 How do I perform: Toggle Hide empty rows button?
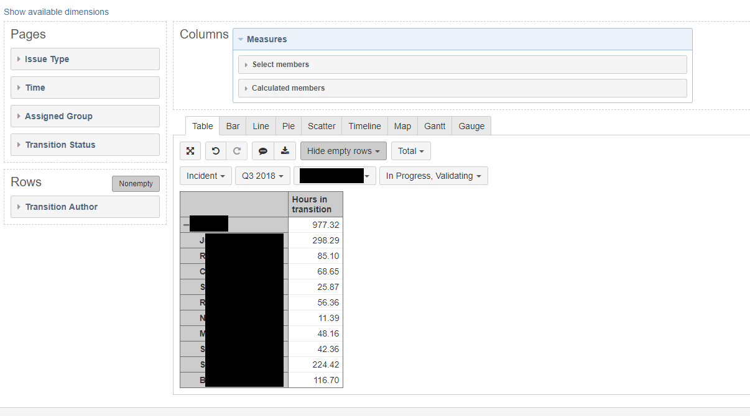[343, 151]
